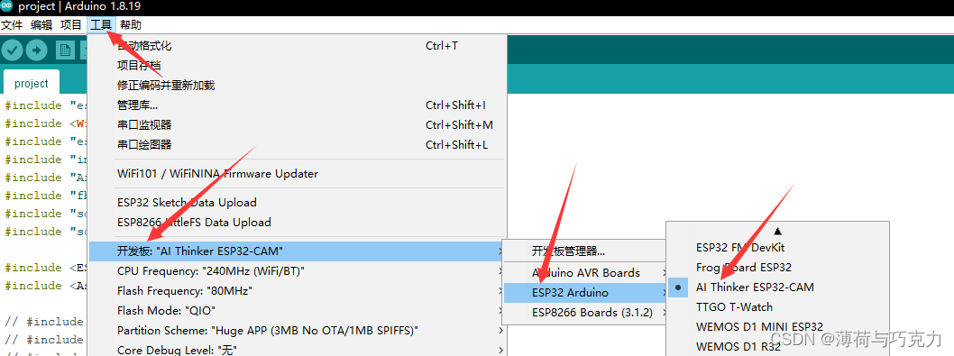This screenshot has height=356, width=954.
Task: Open the 文件 menu
Action: coord(12,25)
